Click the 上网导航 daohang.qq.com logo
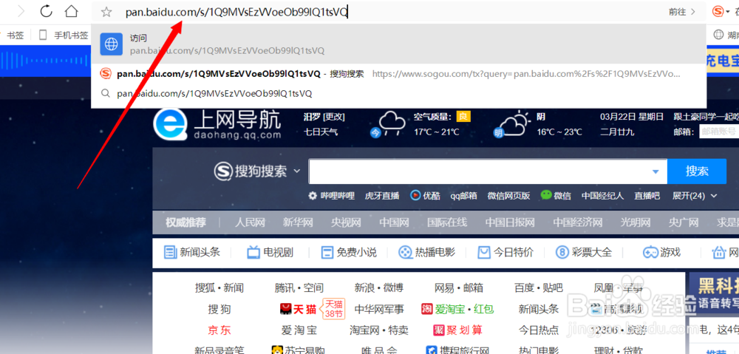 pyautogui.click(x=217, y=125)
